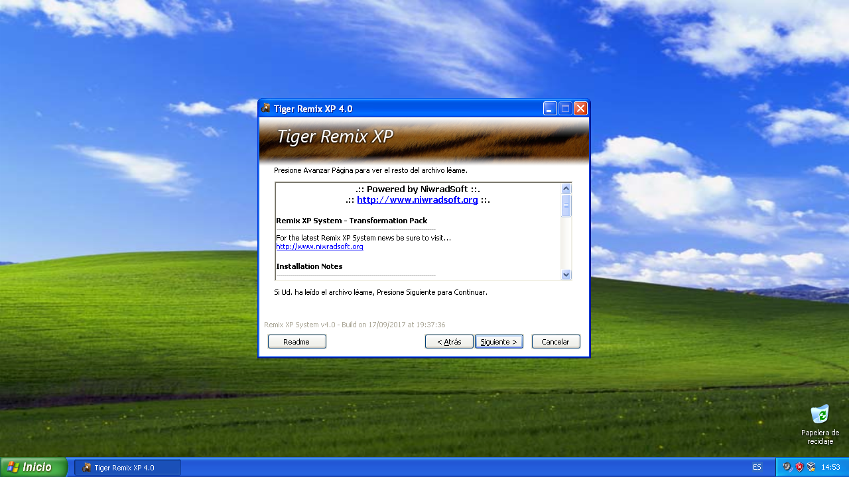Click the 'Si Ud. ha leído' text
This screenshot has height=477, width=849.
380,292
